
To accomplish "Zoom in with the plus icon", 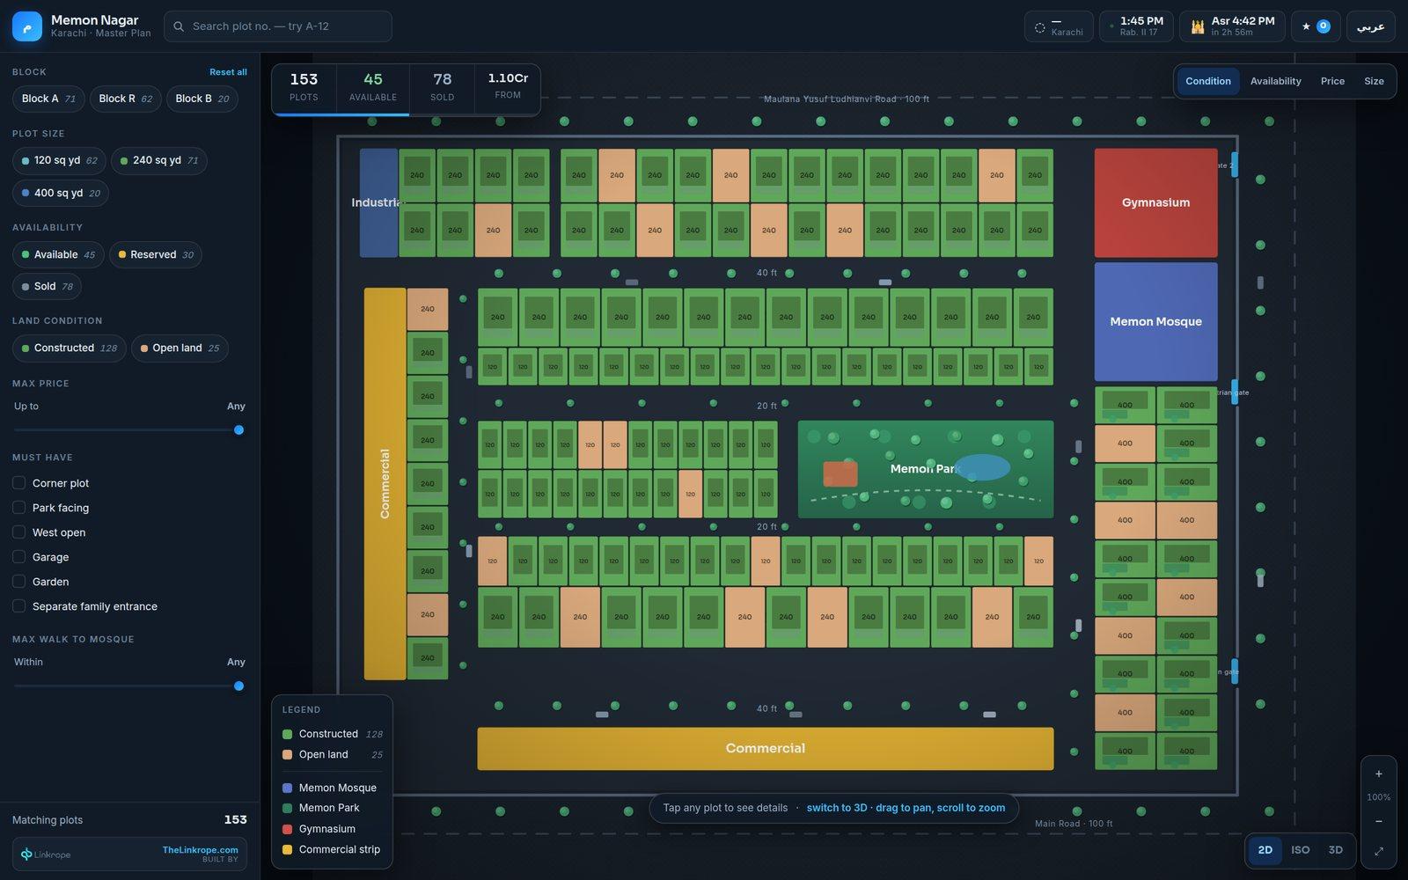I will (1378, 774).
